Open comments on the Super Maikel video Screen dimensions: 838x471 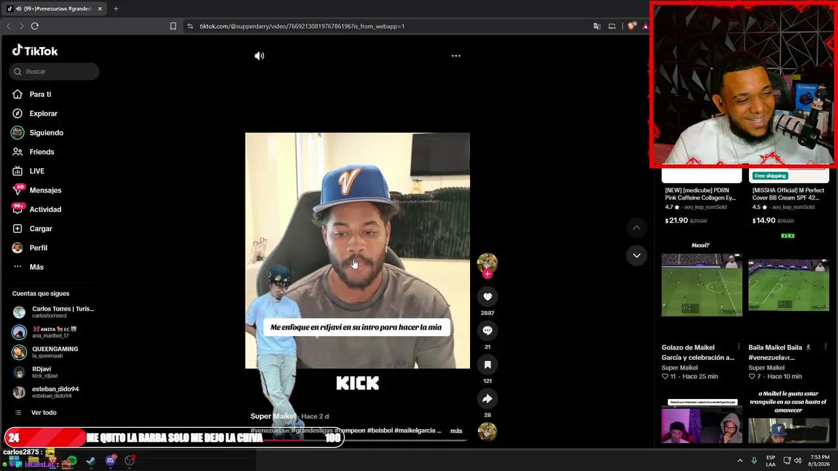(x=487, y=330)
